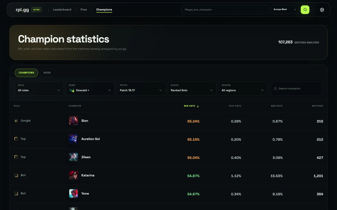Click the 1,201 matches value

pyautogui.click(x=318, y=176)
